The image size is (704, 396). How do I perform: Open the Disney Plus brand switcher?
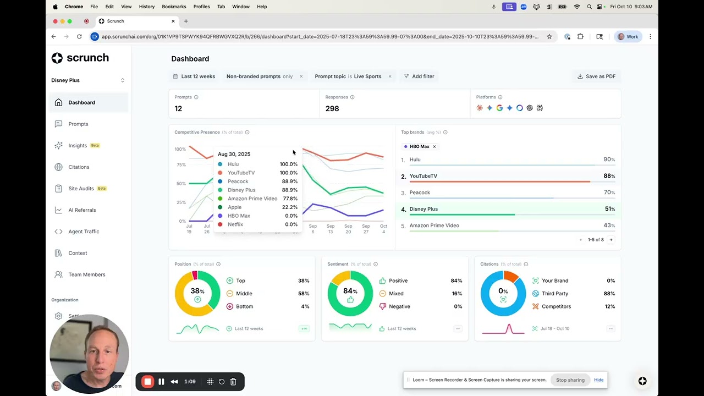pyautogui.click(x=88, y=80)
